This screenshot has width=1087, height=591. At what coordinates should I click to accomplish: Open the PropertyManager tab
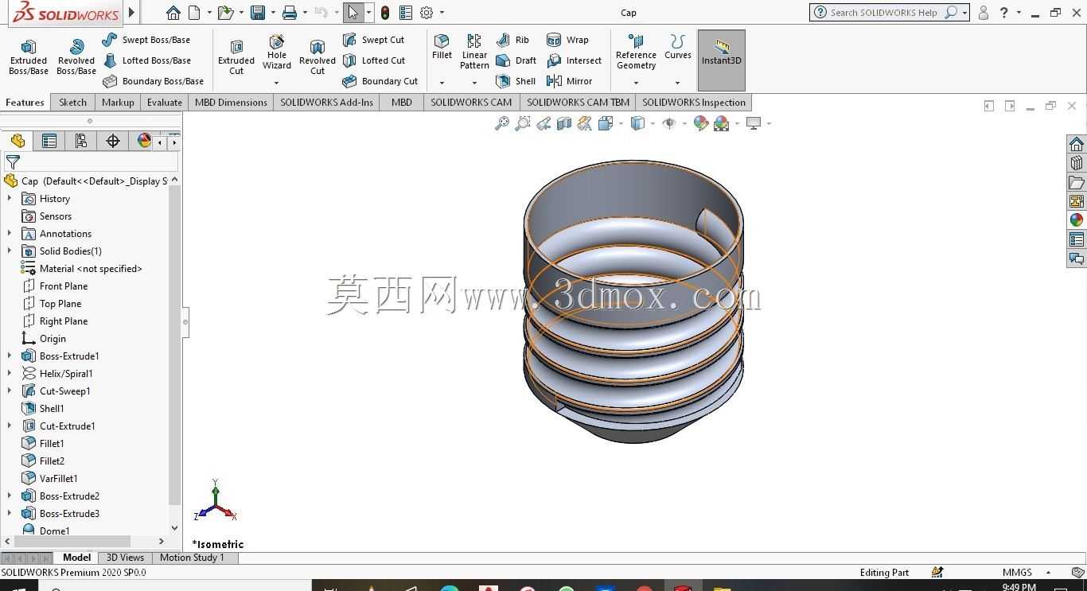point(49,141)
